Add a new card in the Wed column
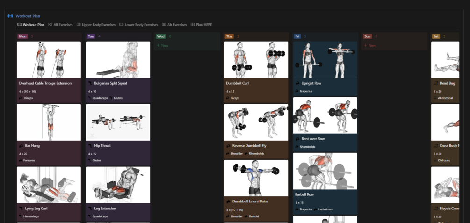This screenshot has height=223, width=470. pyautogui.click(x=162, y=45)
